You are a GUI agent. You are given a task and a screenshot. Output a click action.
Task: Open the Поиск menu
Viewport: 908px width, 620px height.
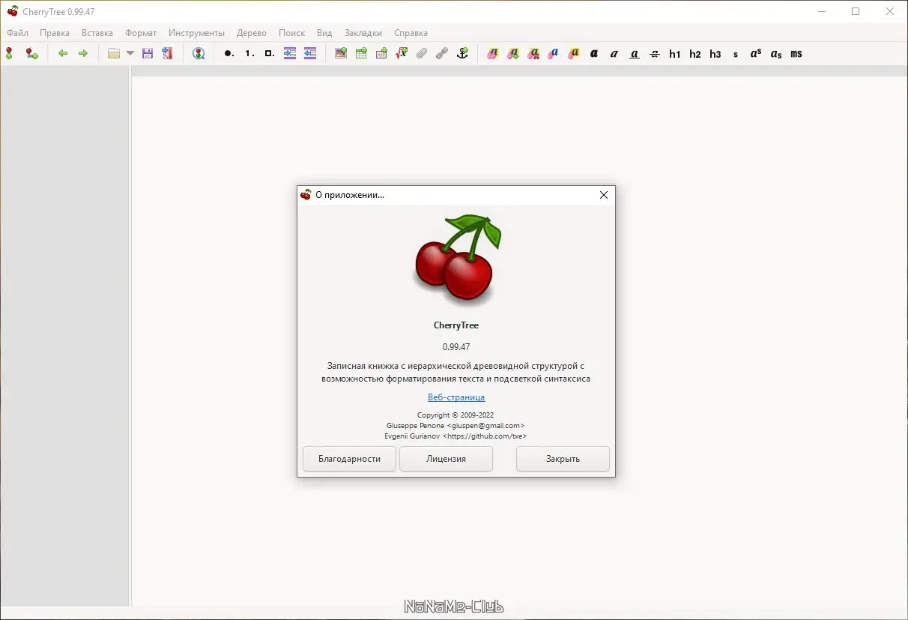pyautogui.click(x=291, y=33)
